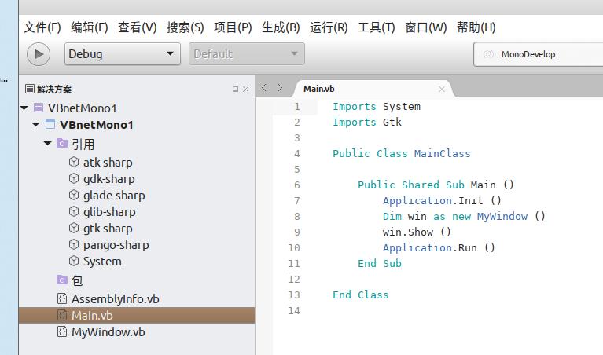603x355 pixels.
Task: Collapse the bold VBnetMono1 project node
Action: click(x=35, y=124)
